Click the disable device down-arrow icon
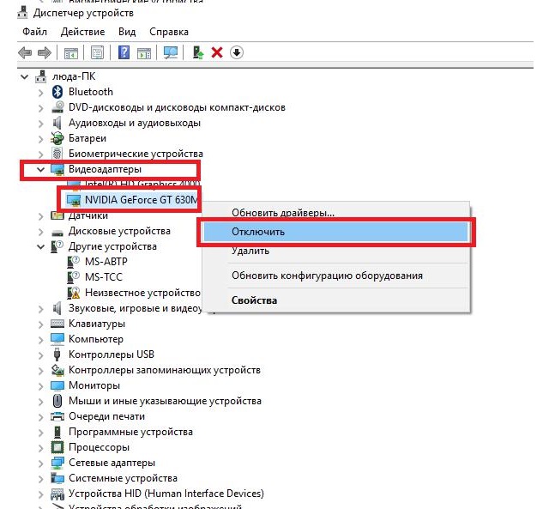 click(x=237, y=53)
